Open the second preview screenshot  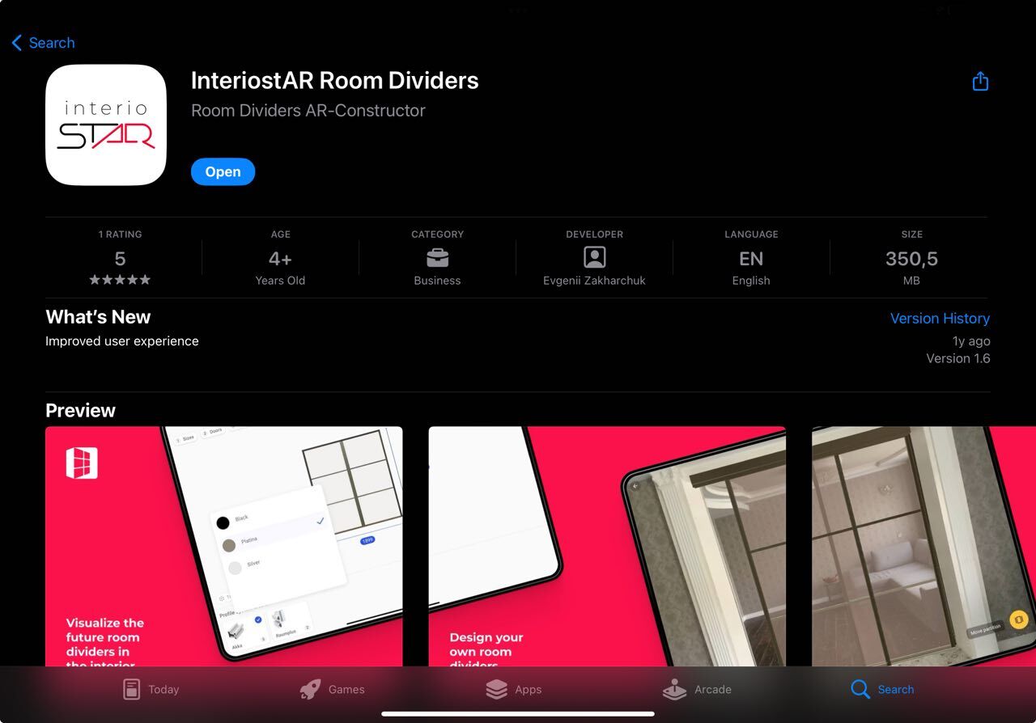tap(606, 546)
